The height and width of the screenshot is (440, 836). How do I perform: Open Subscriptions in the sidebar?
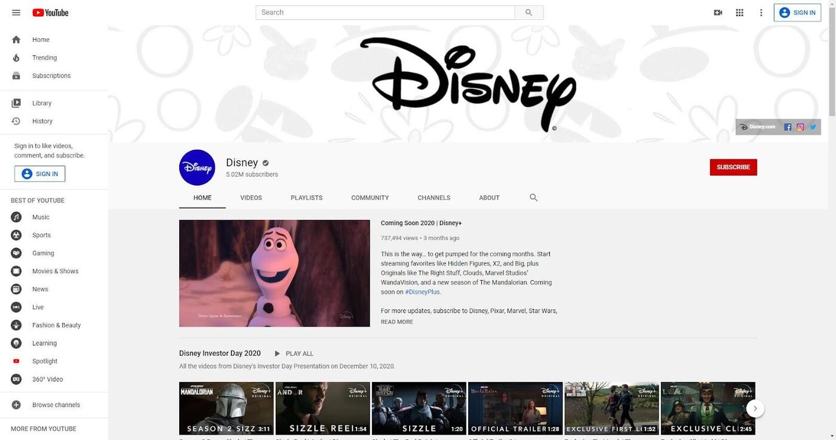pos(54,76)
